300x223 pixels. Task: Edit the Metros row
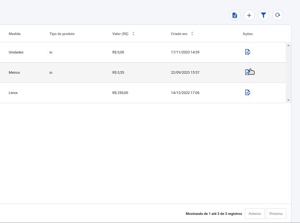(x=247, y=72)
